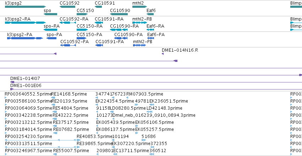The width and height of the screenshot is (302, 156).
Task: Click the mthl2-PB protein feature
Action: (139, 45)
